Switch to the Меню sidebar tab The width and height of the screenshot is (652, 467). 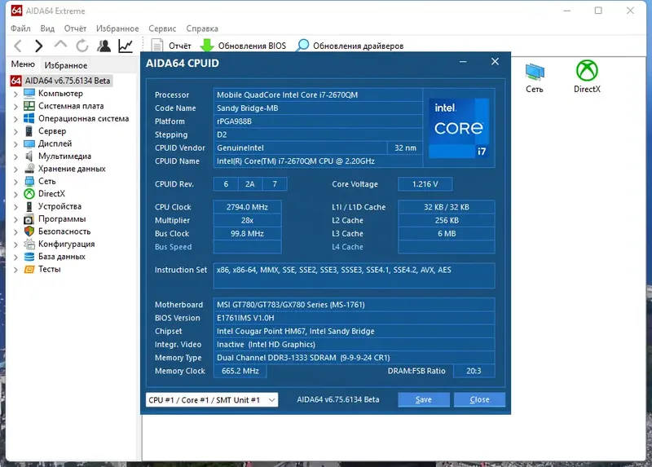coord(23,64)
